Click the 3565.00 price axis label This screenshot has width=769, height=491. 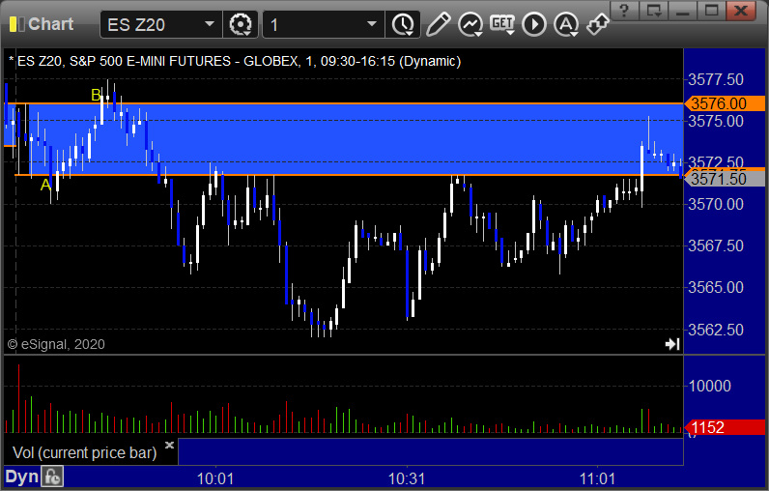point(716,287)
